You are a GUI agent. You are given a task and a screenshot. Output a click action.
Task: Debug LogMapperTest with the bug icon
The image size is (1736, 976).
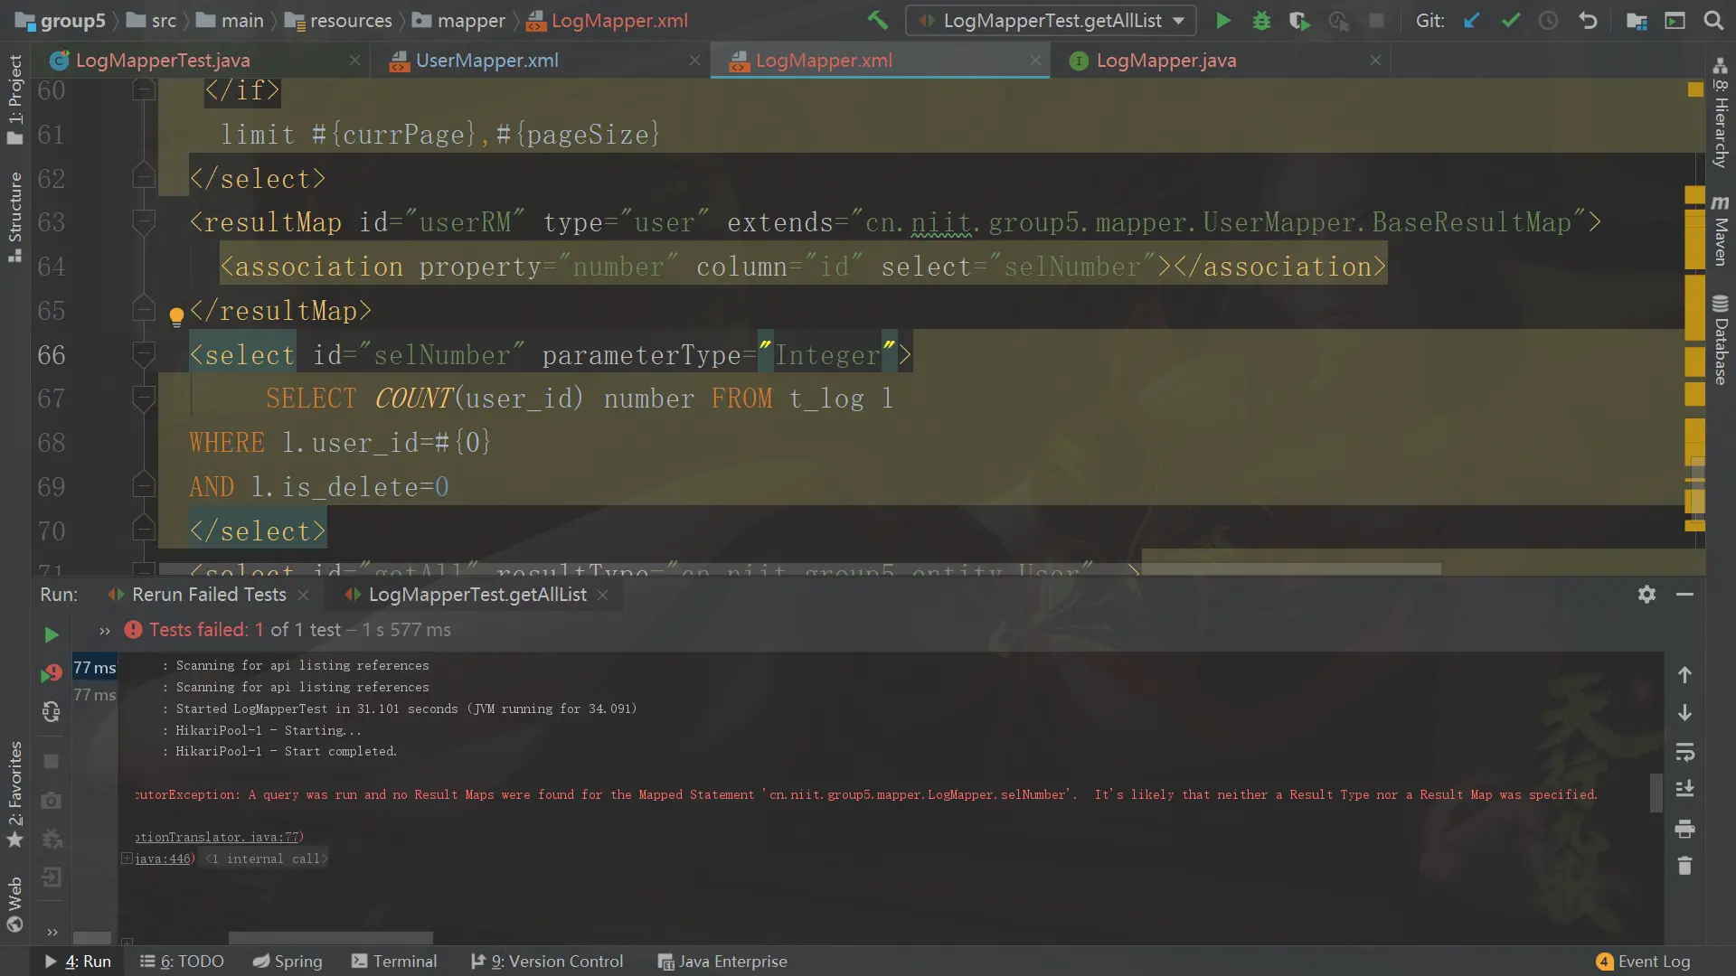[x=1261, y=20]
